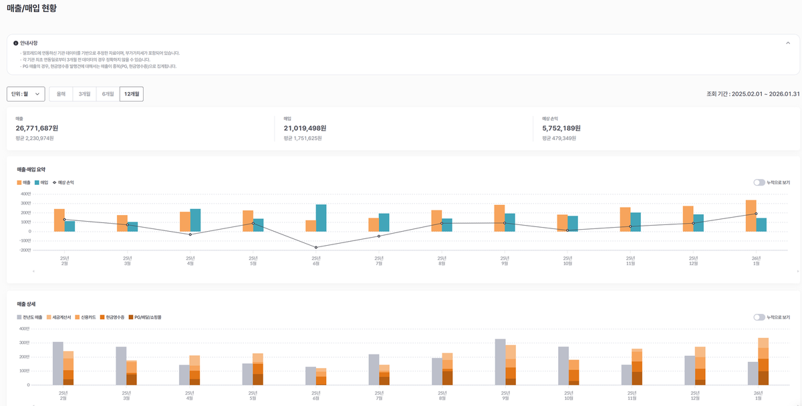The width and height of the screenshot is (802, 406).
Task: Select the 올해 period tab
Action: tap(61, 94)
